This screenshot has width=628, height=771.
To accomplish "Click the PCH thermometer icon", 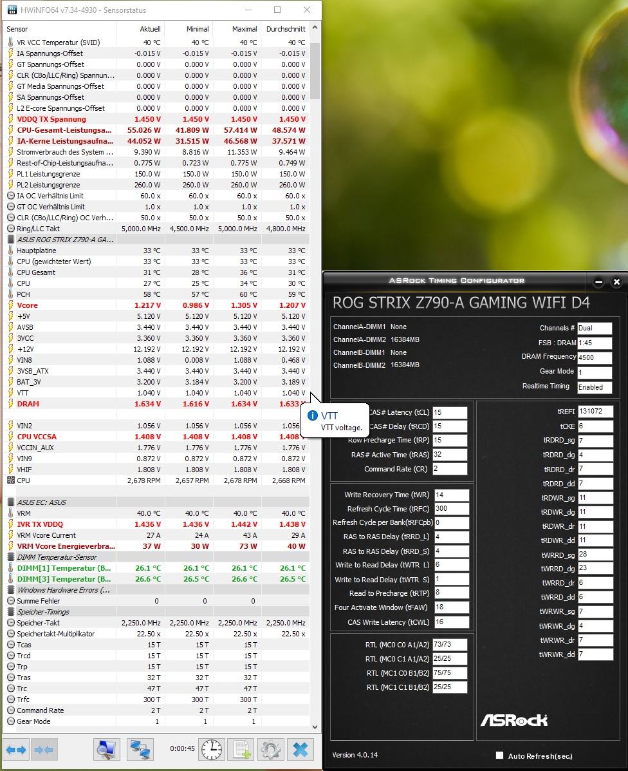I will 11,294.
